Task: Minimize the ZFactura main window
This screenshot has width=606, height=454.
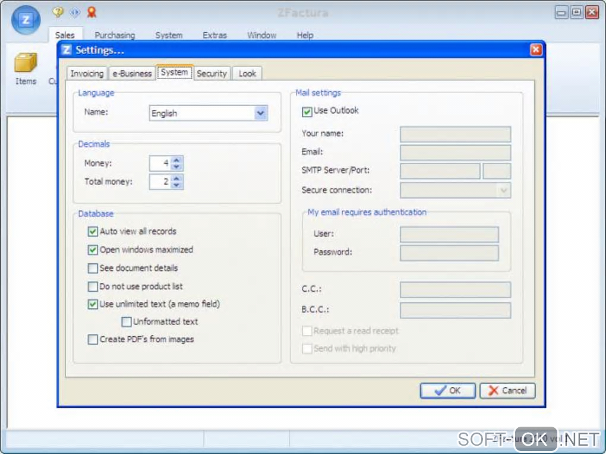Action: [561, 12]
